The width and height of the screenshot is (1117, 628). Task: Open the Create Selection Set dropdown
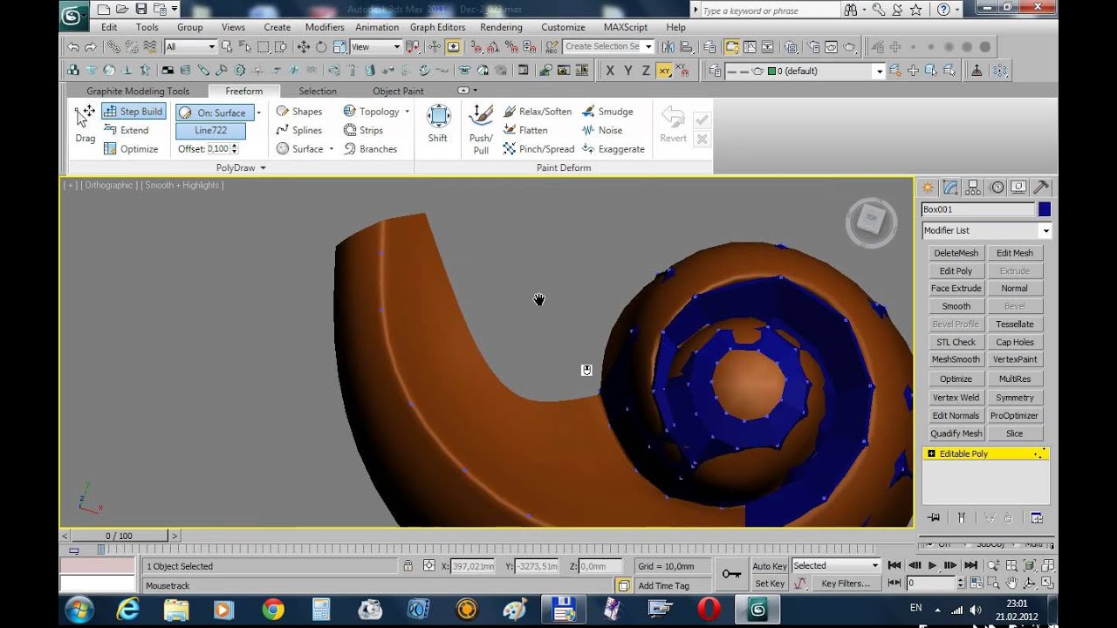coord(608,47)
